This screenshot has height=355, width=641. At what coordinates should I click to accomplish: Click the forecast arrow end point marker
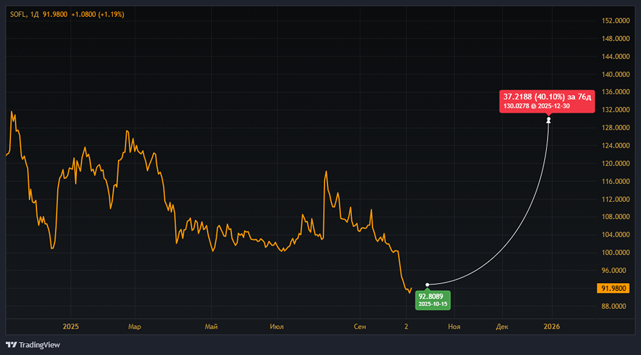coord(549,120)
